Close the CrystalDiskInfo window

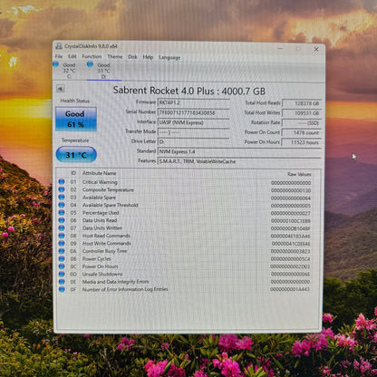click(316, 49)
